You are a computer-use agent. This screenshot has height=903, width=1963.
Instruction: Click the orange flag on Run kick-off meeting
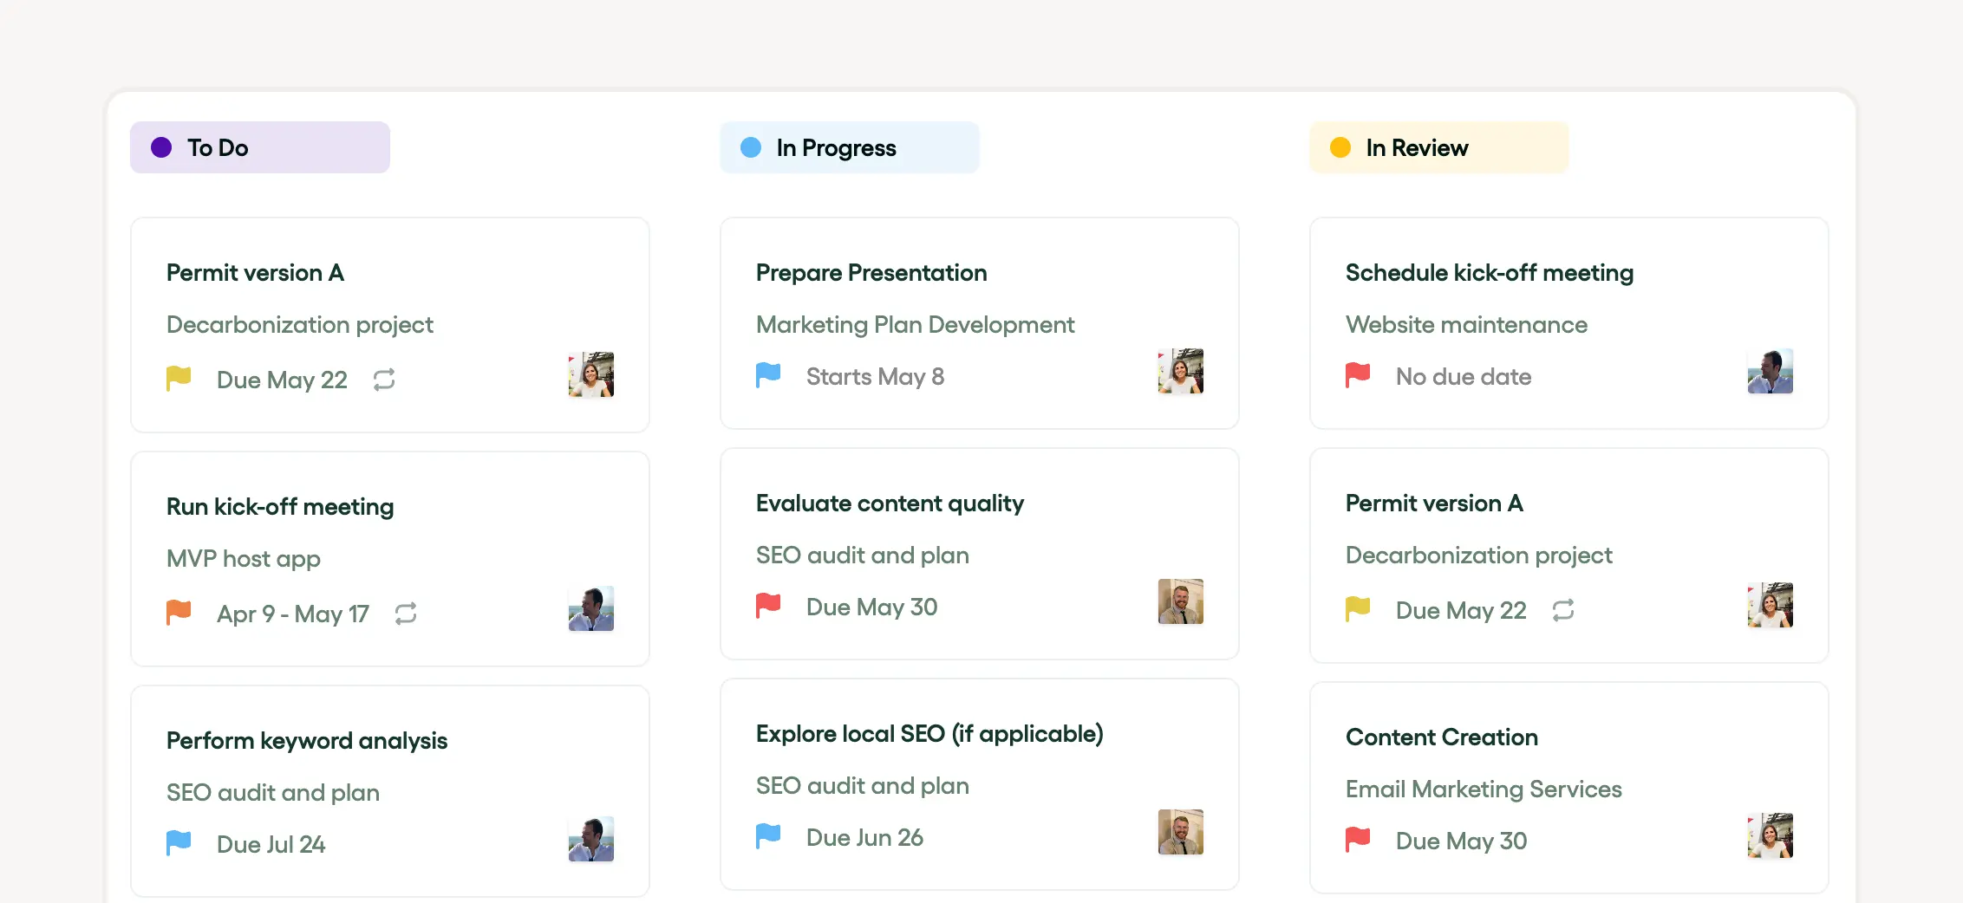[x=179, y=613]
